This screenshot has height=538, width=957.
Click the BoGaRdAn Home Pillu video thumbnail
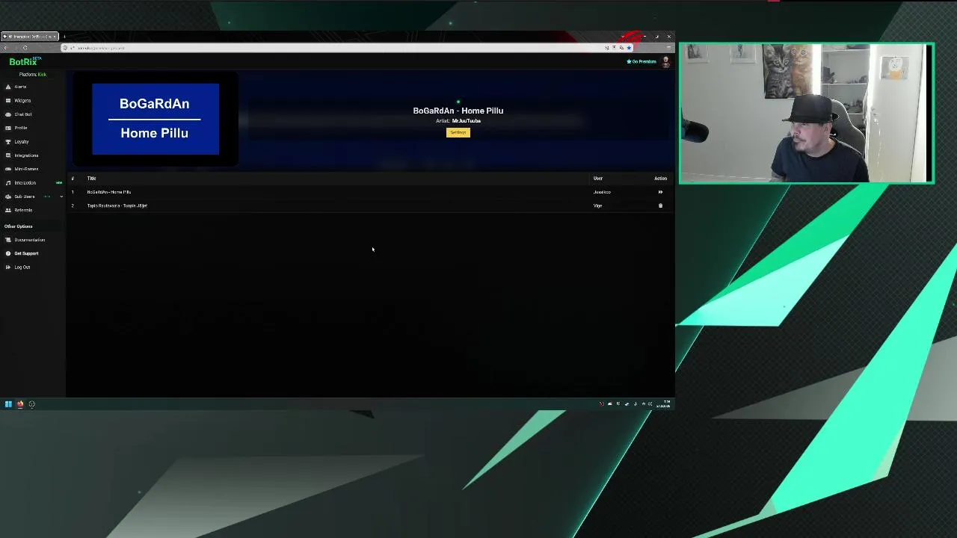(156, 119)
